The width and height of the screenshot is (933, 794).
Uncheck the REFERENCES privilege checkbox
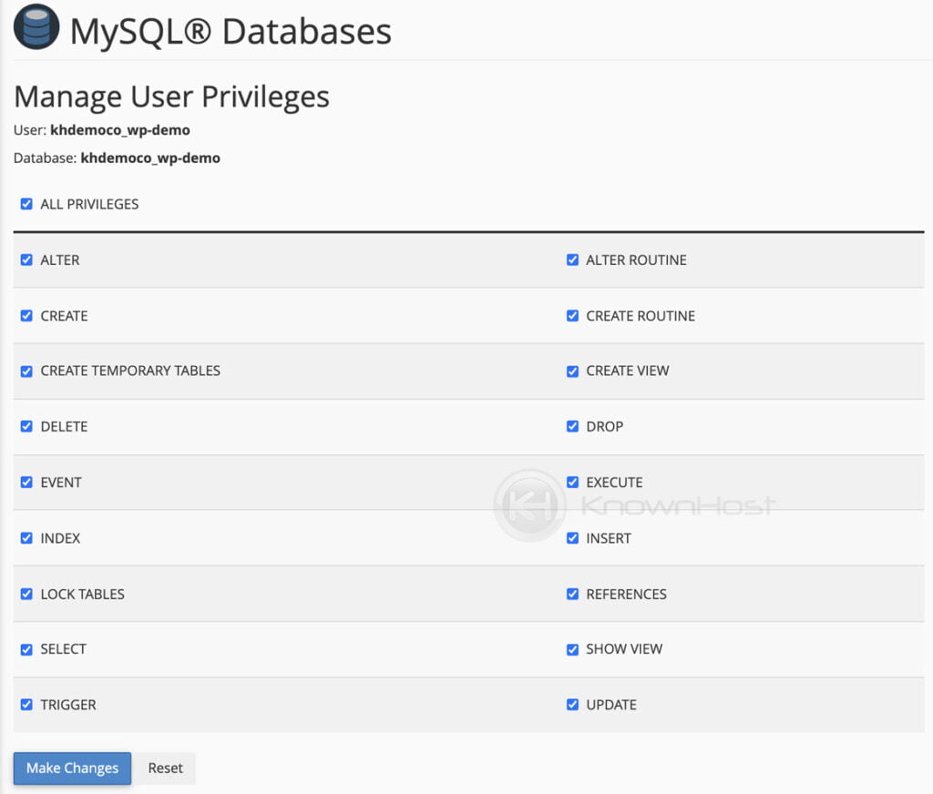click(572, 595)
